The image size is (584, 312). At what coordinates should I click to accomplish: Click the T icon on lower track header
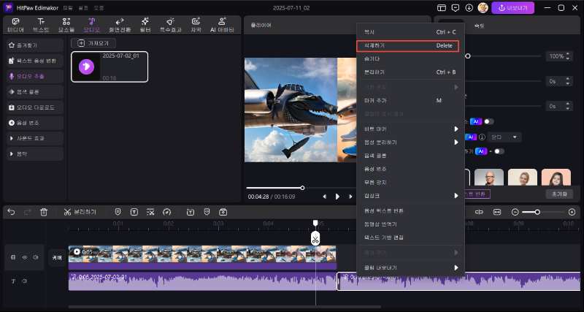(13, 281)
